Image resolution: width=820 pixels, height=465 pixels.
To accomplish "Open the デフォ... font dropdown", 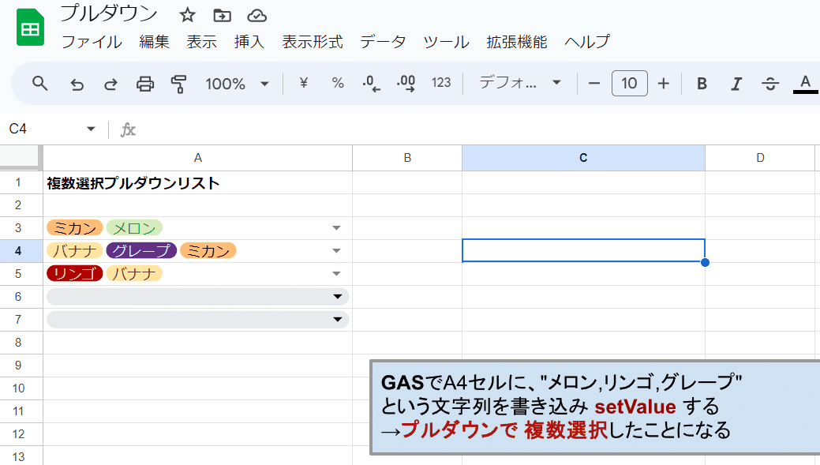I will [x=520, y=83].
